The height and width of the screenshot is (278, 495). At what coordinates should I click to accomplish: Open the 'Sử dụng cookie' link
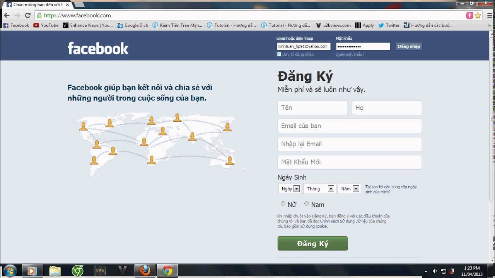click(x=314, y=226)
